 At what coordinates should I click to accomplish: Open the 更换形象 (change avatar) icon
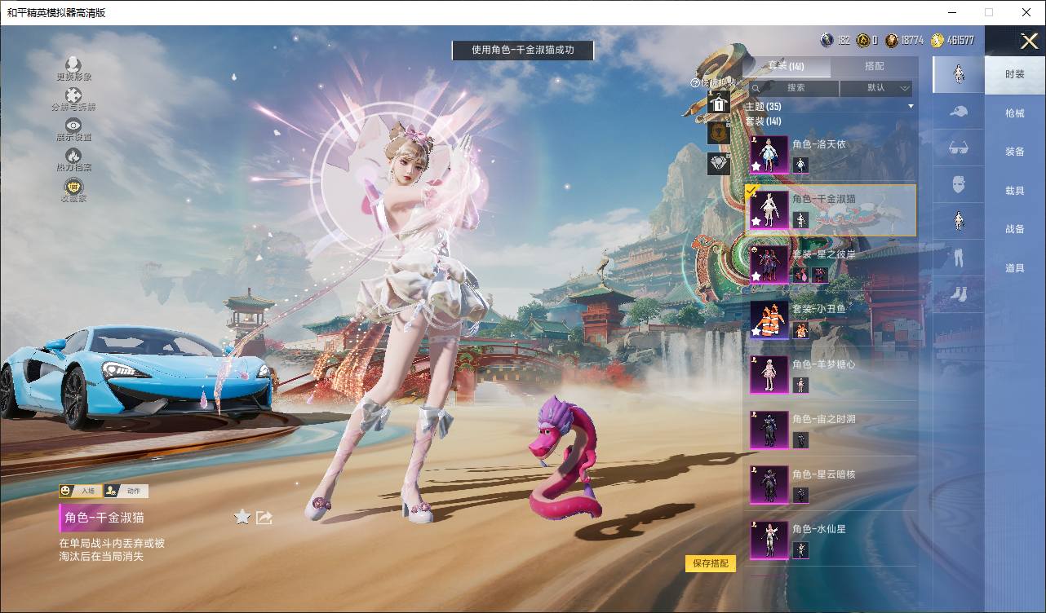(x=73, y=64)
